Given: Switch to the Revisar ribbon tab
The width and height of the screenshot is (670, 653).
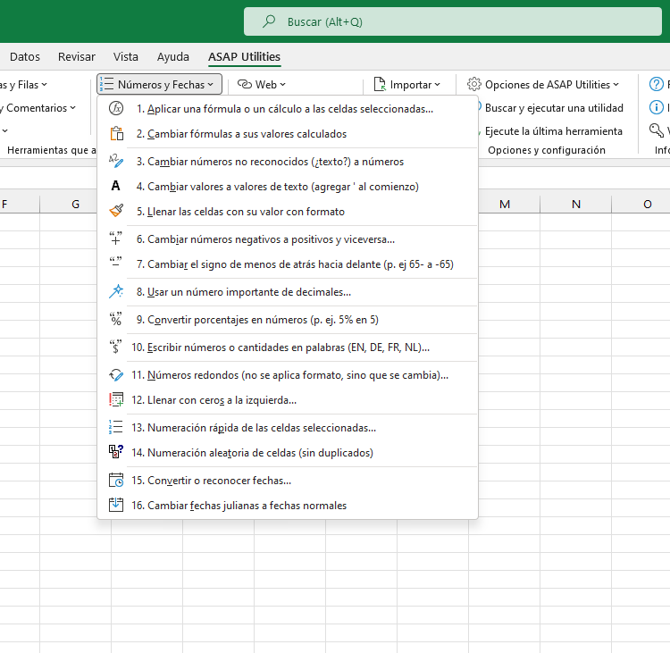Looking at the screenshot, I should (77, 56).
